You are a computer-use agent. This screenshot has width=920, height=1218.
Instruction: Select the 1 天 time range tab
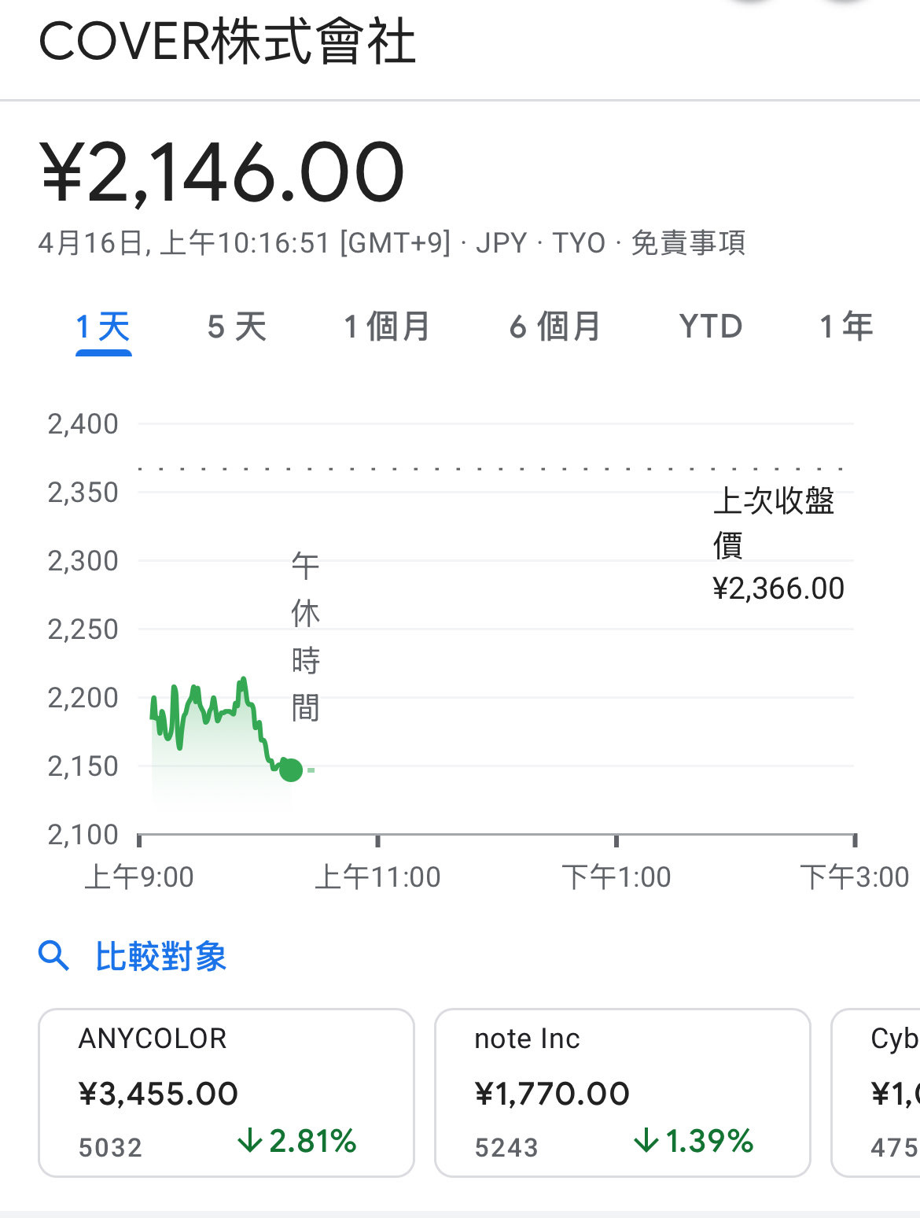[x=103, y=327]
